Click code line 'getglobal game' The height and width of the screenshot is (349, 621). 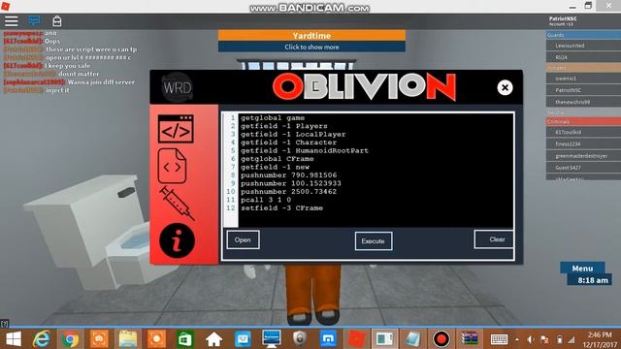click(x=273, y=118)
